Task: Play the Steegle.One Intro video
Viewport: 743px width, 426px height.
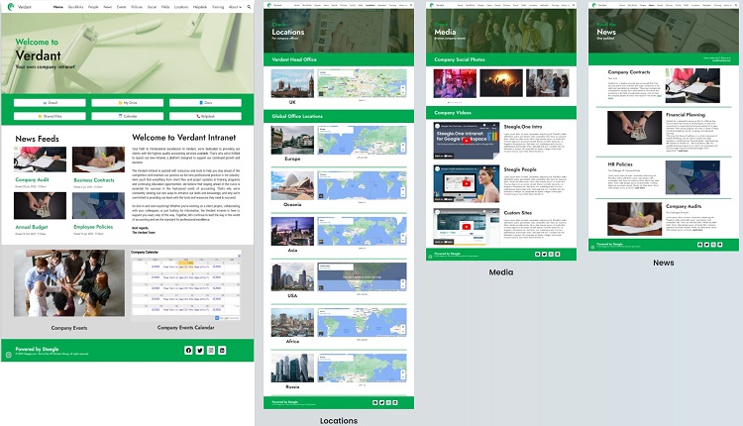Action: (467, 141)
